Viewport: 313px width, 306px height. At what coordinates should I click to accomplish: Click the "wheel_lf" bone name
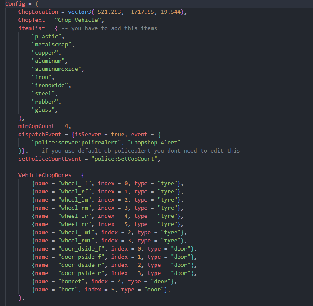click(75, 184)
